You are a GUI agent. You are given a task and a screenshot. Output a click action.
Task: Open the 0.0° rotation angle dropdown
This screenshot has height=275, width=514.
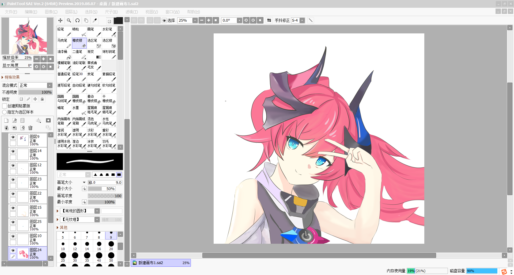(240, 20)
